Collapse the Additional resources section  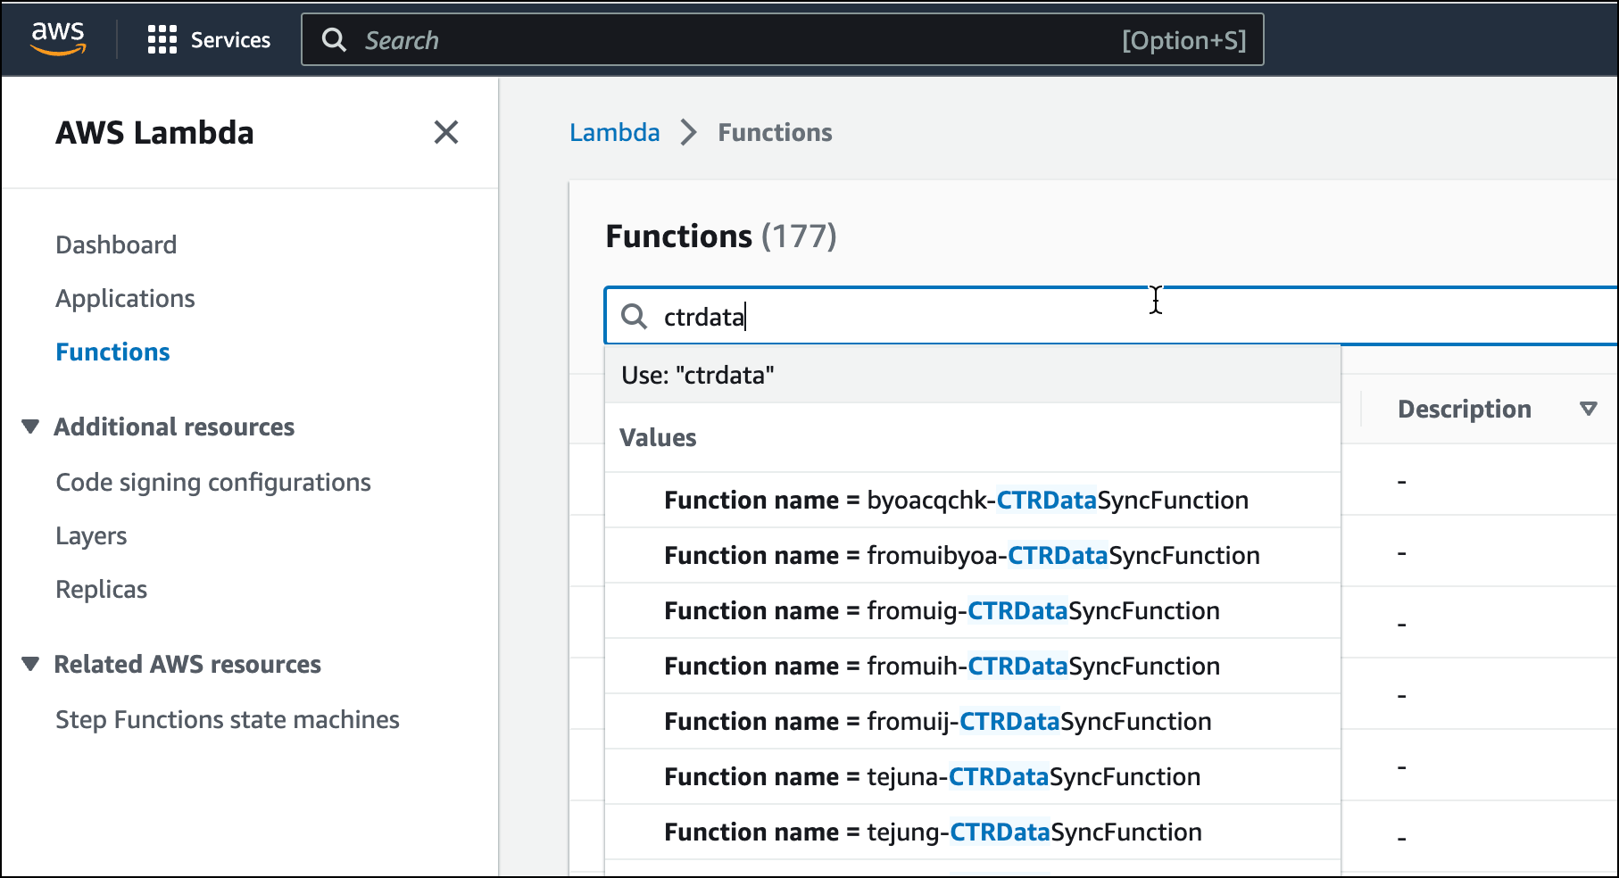tap(30, 427)
